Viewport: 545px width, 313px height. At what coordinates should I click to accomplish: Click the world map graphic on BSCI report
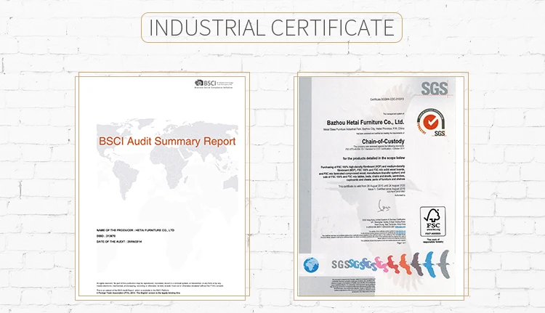click(x=167, y=160)
